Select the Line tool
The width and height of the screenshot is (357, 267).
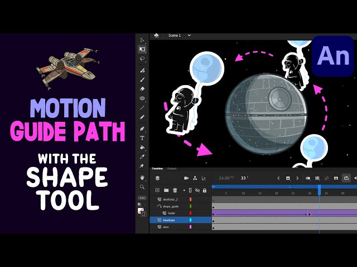pos(142,107)
